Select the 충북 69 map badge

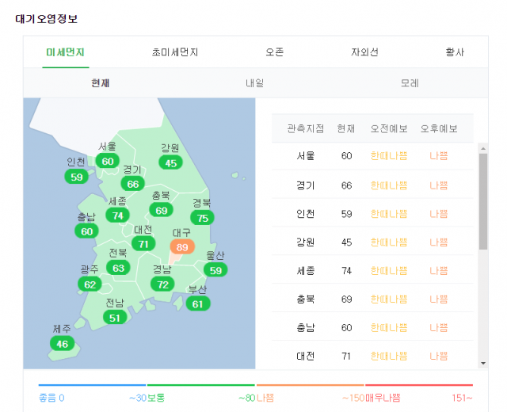(x=162, y=211)
